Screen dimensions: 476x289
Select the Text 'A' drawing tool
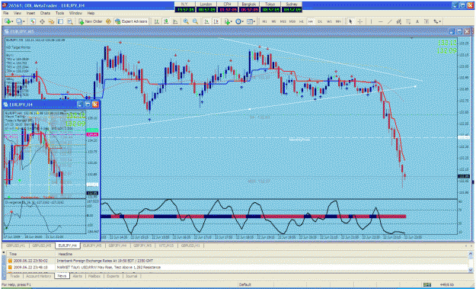click(417, 21)
